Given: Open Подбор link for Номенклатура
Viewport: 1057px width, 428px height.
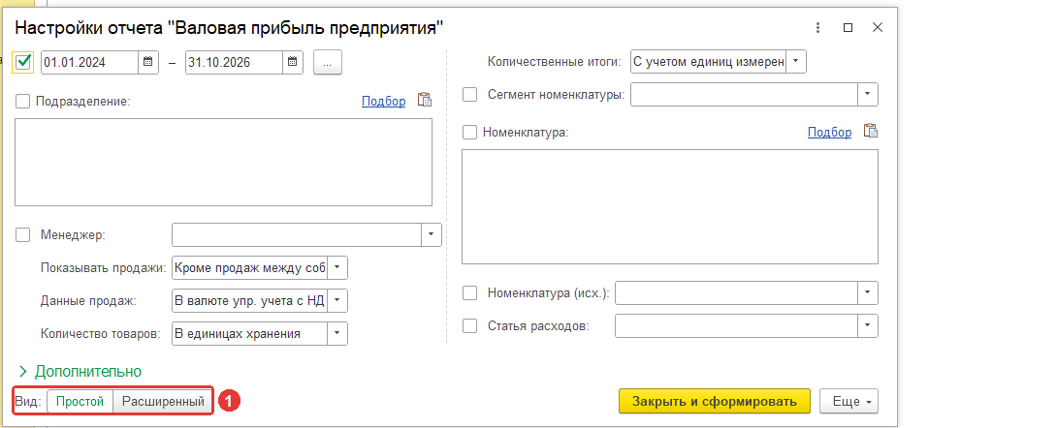Looking at the screenshot, I should 830,132.
